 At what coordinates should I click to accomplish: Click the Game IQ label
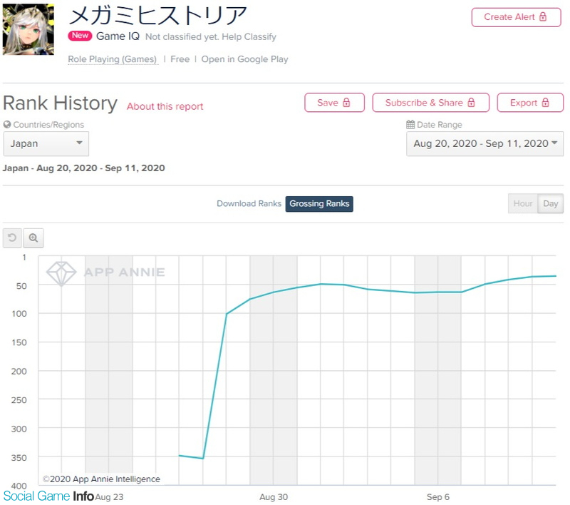(x=118, y=36)
